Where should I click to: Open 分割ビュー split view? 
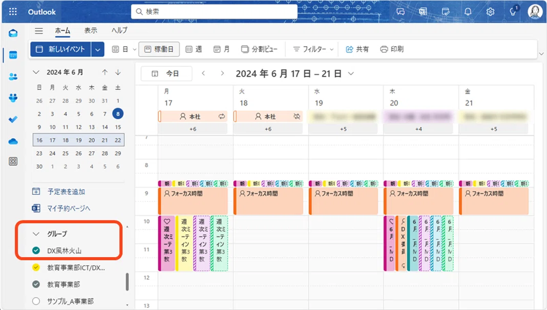(259, 49)
